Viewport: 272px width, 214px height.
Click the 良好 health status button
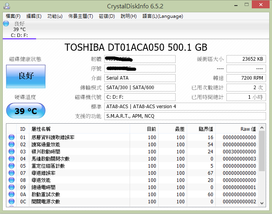[x=26, y=76]
